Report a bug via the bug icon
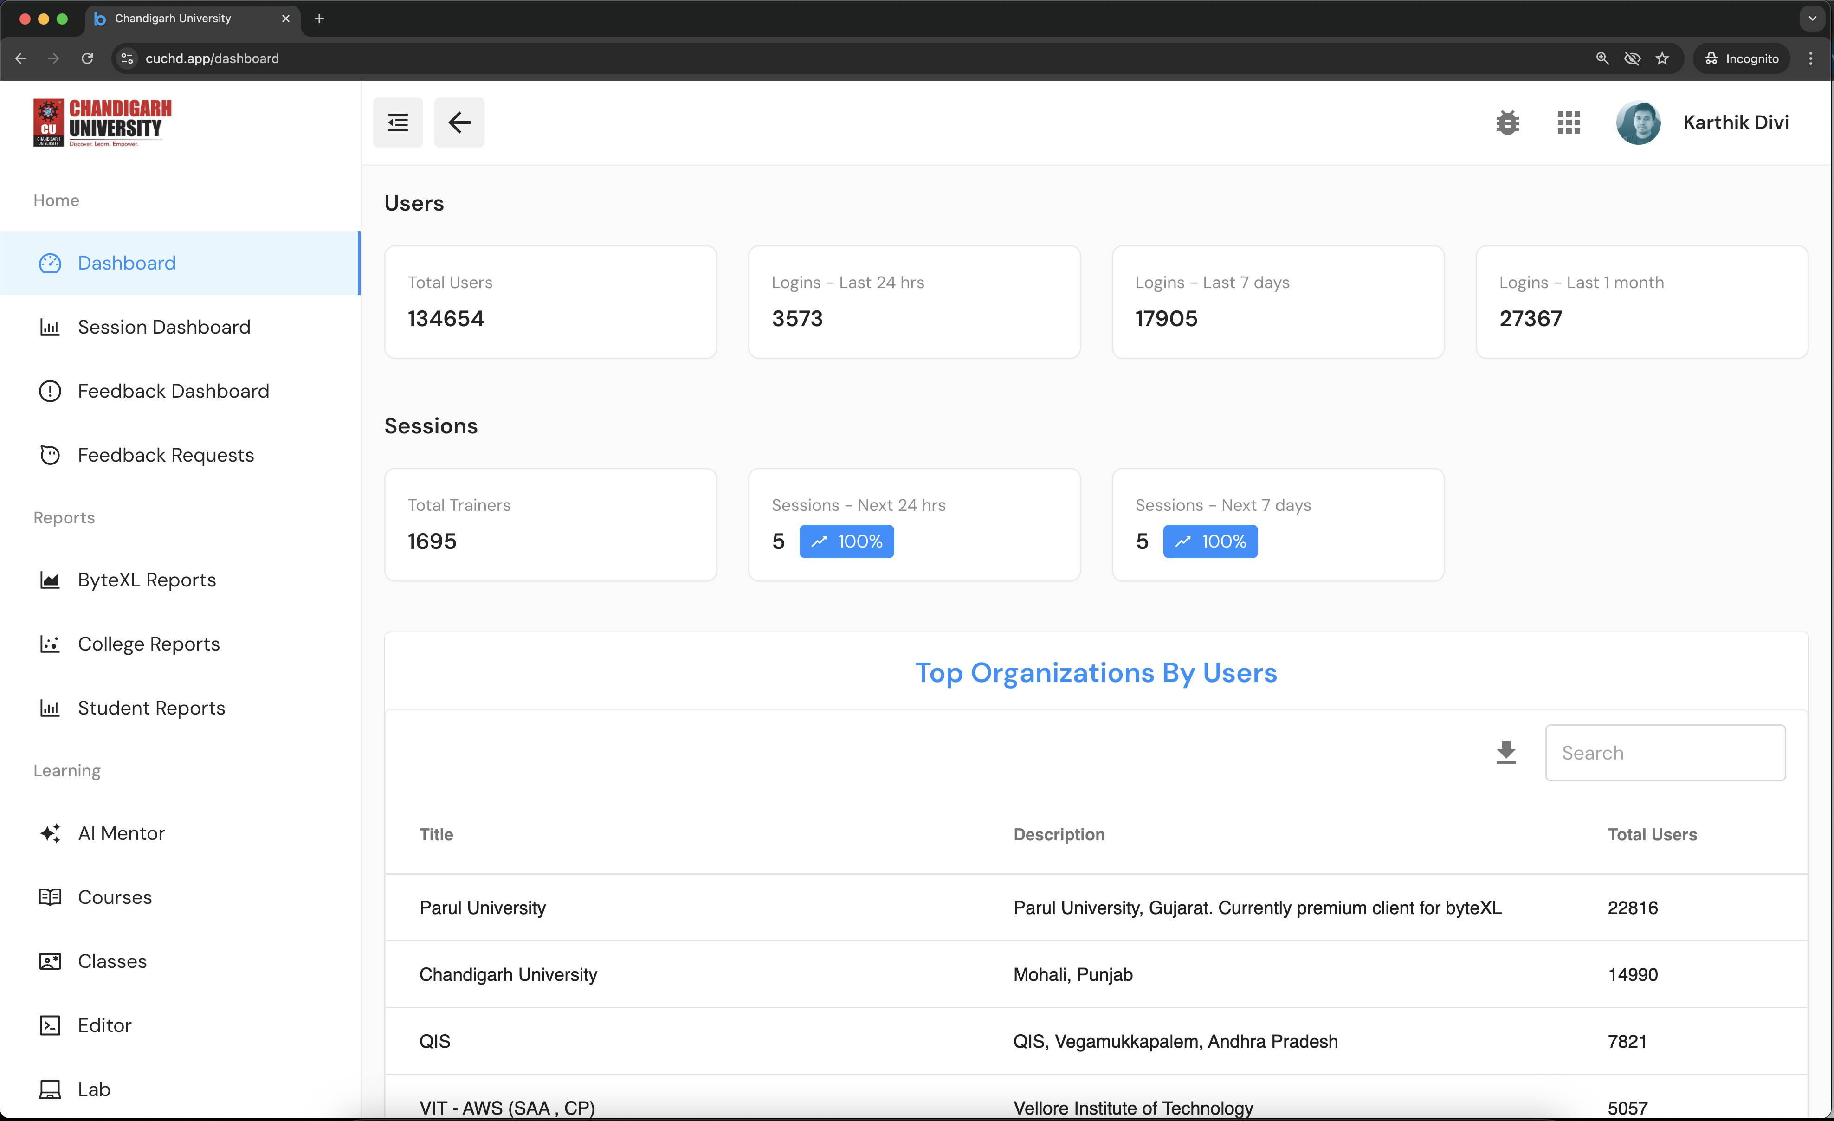Image resolution: width=1834 pixels, height=1121 pixels. coord(1507,122)
